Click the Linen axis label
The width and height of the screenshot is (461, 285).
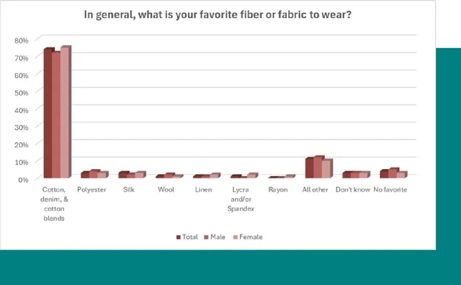click(203, 190)
